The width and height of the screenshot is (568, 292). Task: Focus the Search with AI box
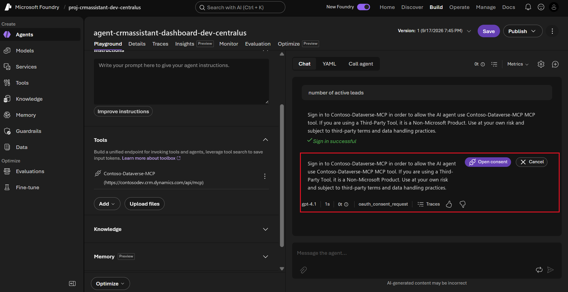point(240,7)
